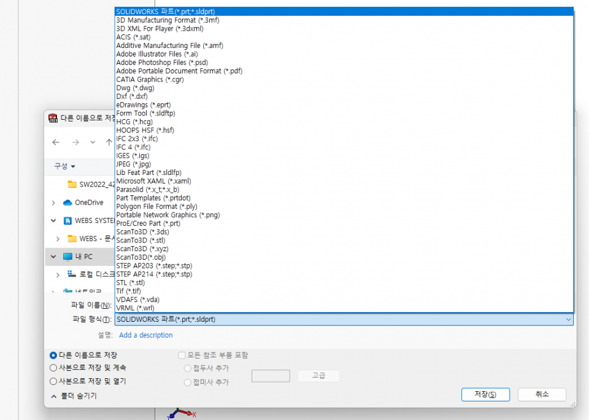Click the prefix/suffix text input field
The width and height of the screenshot is (589, 420).
[271, 376]
